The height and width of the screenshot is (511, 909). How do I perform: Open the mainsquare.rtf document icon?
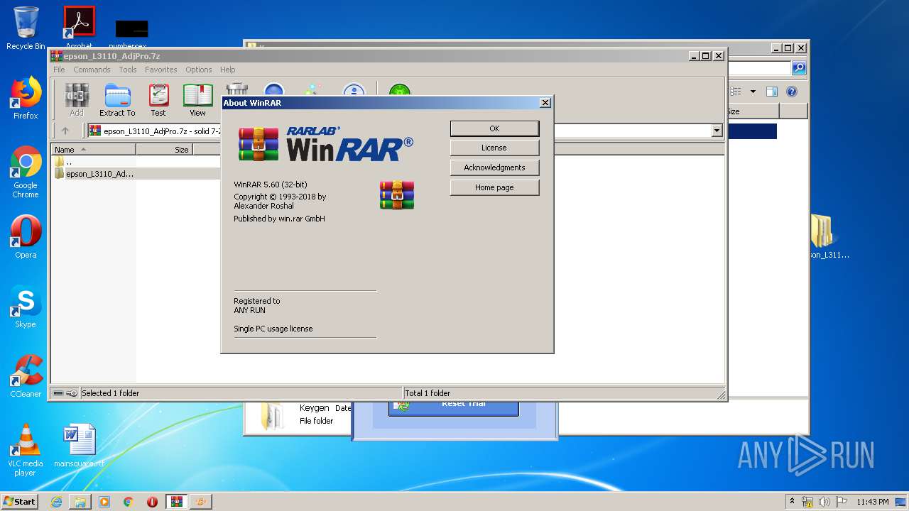[79, 445]
